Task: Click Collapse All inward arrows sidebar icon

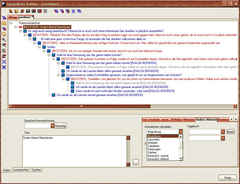Action: 4,67
